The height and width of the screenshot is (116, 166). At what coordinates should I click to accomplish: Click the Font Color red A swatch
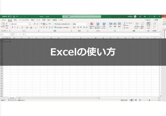point(31,27)
